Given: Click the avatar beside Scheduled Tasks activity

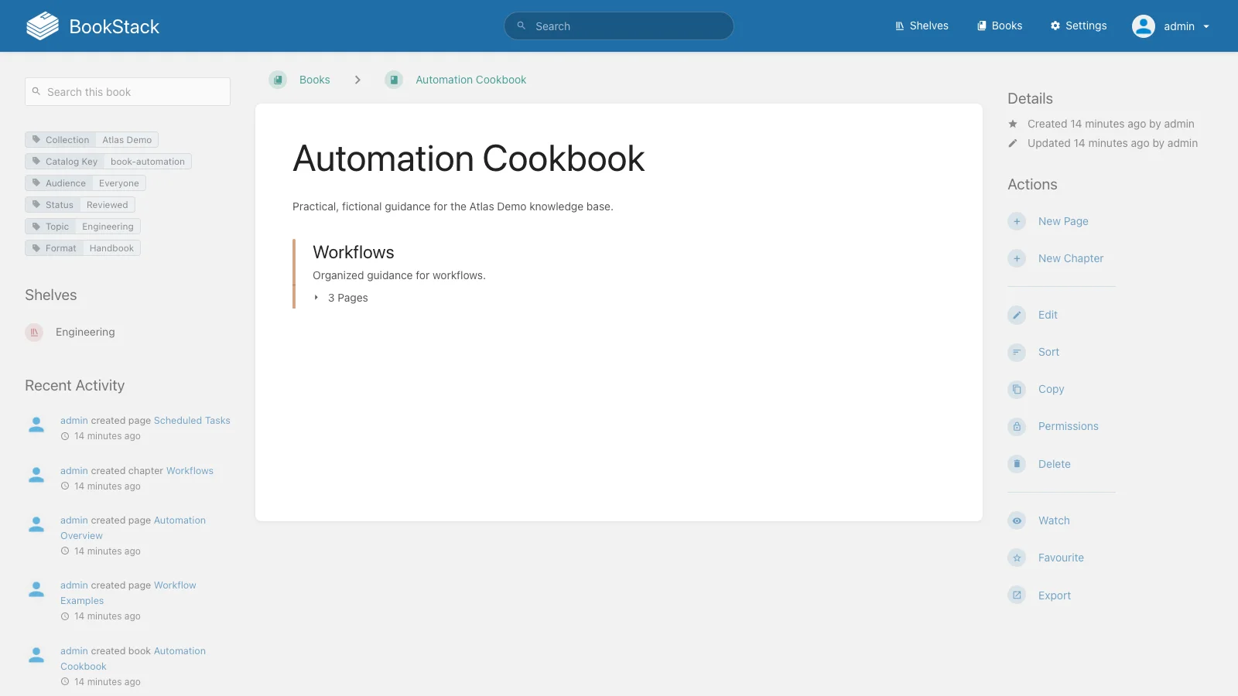Looking at the screenshot, I should tap(36, 425).
